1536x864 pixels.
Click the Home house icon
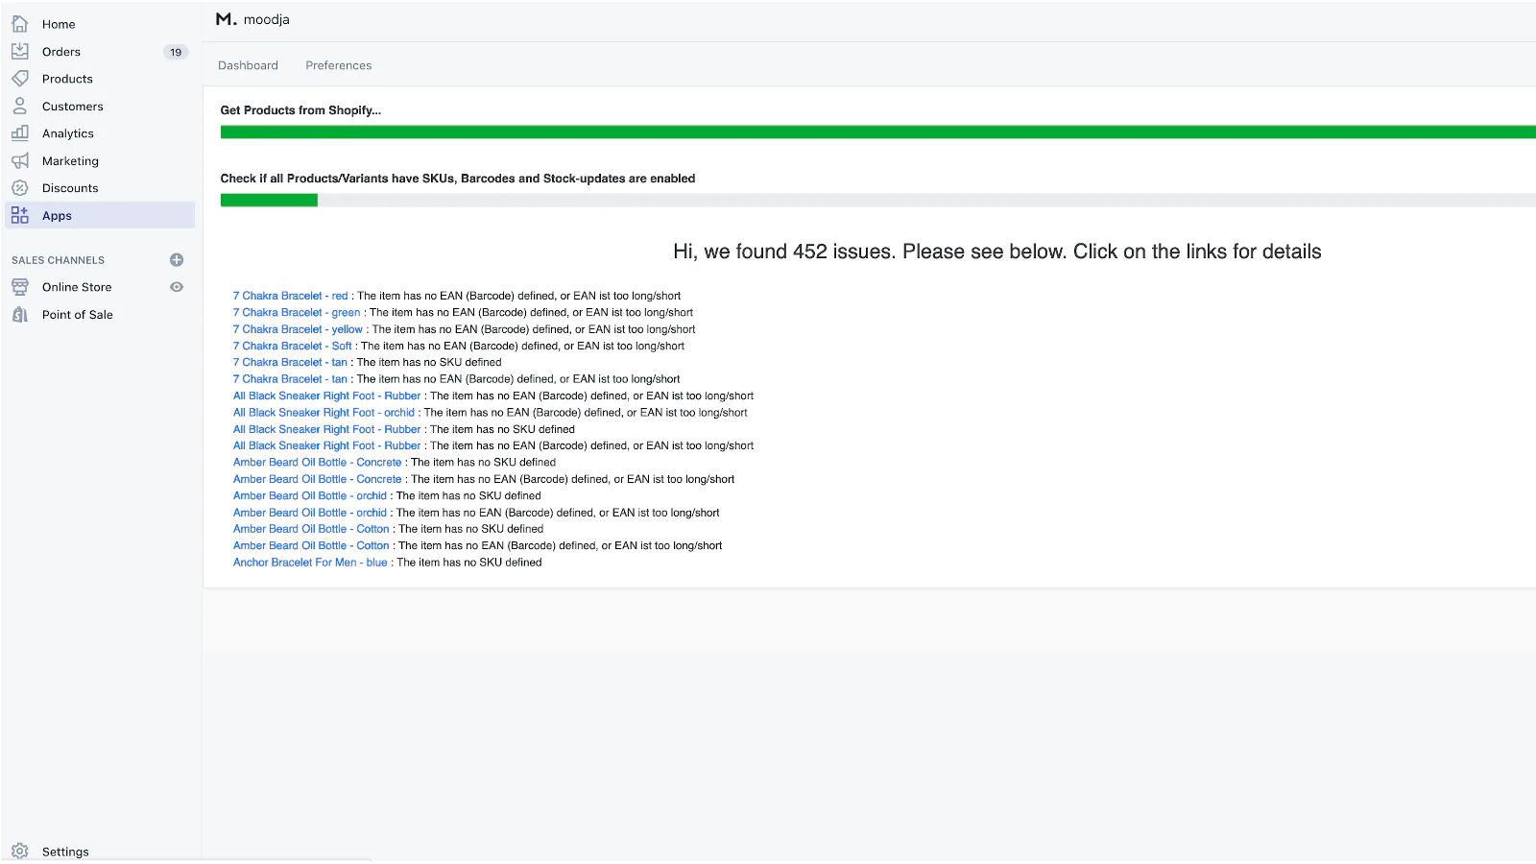click(19, 24)
